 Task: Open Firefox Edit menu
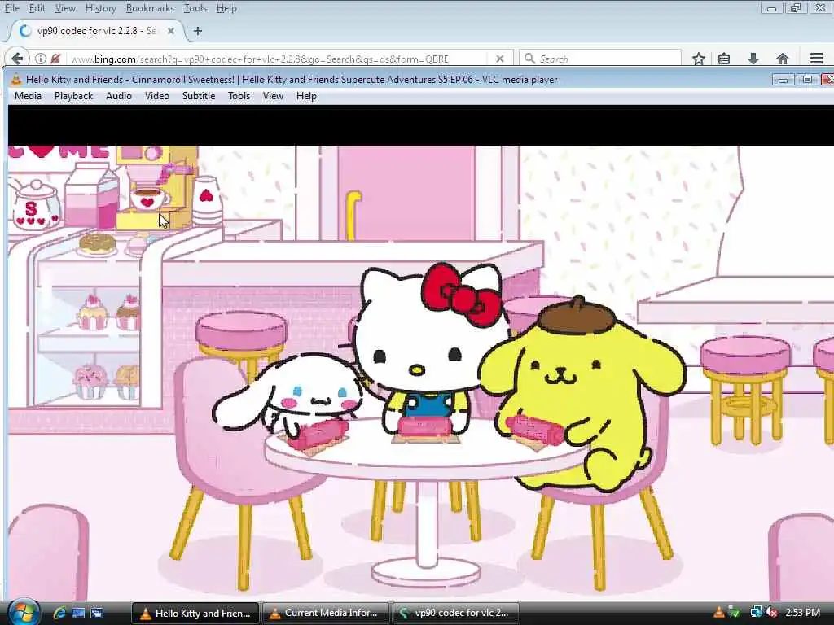(37, 8)
